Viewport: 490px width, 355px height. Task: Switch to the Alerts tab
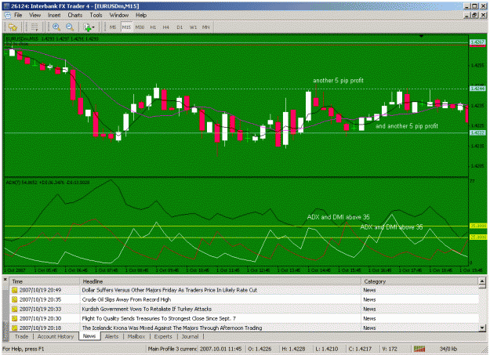[111, 336]
